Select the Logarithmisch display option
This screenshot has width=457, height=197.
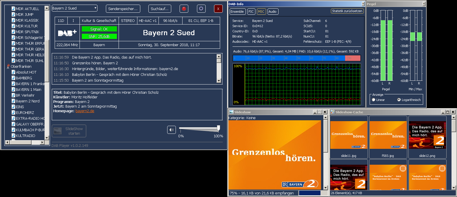399,100
